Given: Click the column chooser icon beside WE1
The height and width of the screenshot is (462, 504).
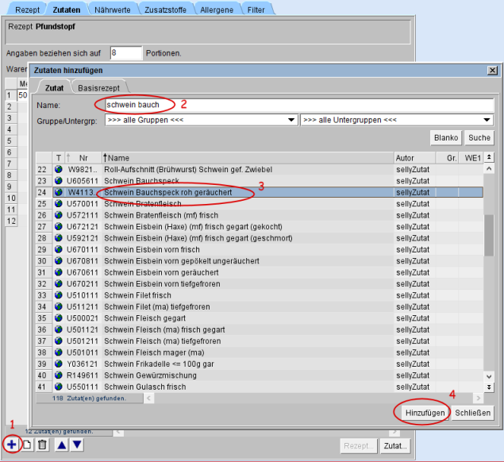Looking at the screenshot, I should (x=489, y=158).
